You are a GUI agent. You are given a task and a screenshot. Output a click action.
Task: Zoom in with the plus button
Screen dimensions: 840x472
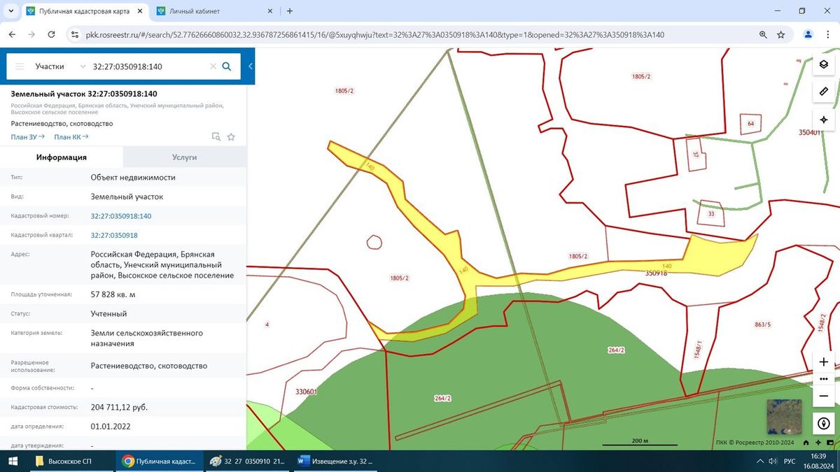pos(823,362)
